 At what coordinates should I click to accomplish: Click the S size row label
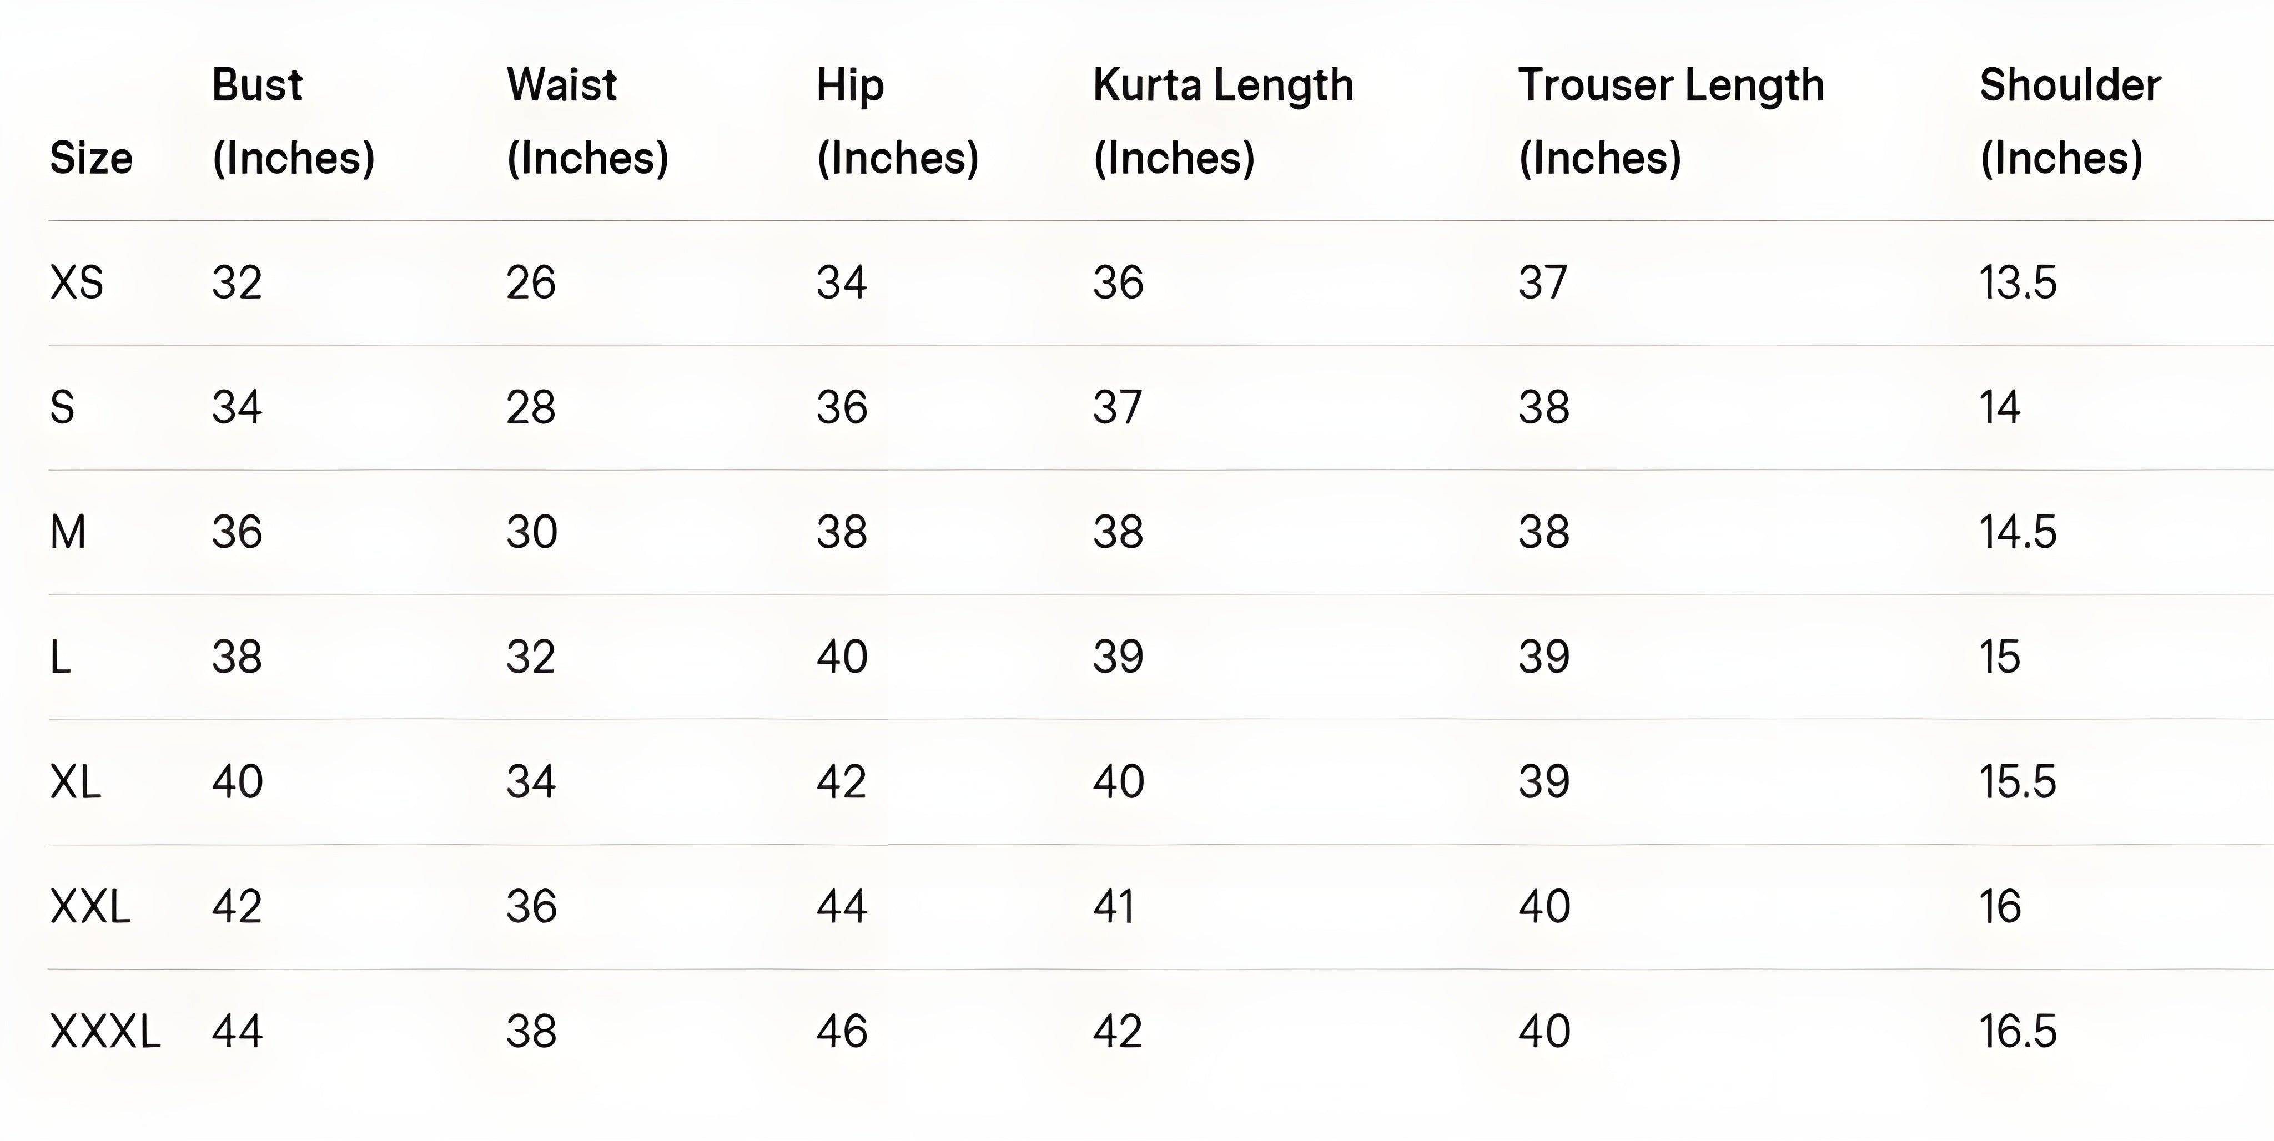point(62,408)
